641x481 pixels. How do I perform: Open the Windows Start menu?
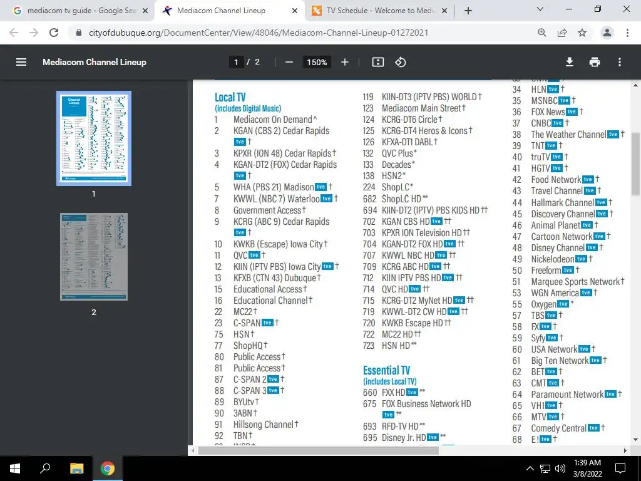coord(15,468)
